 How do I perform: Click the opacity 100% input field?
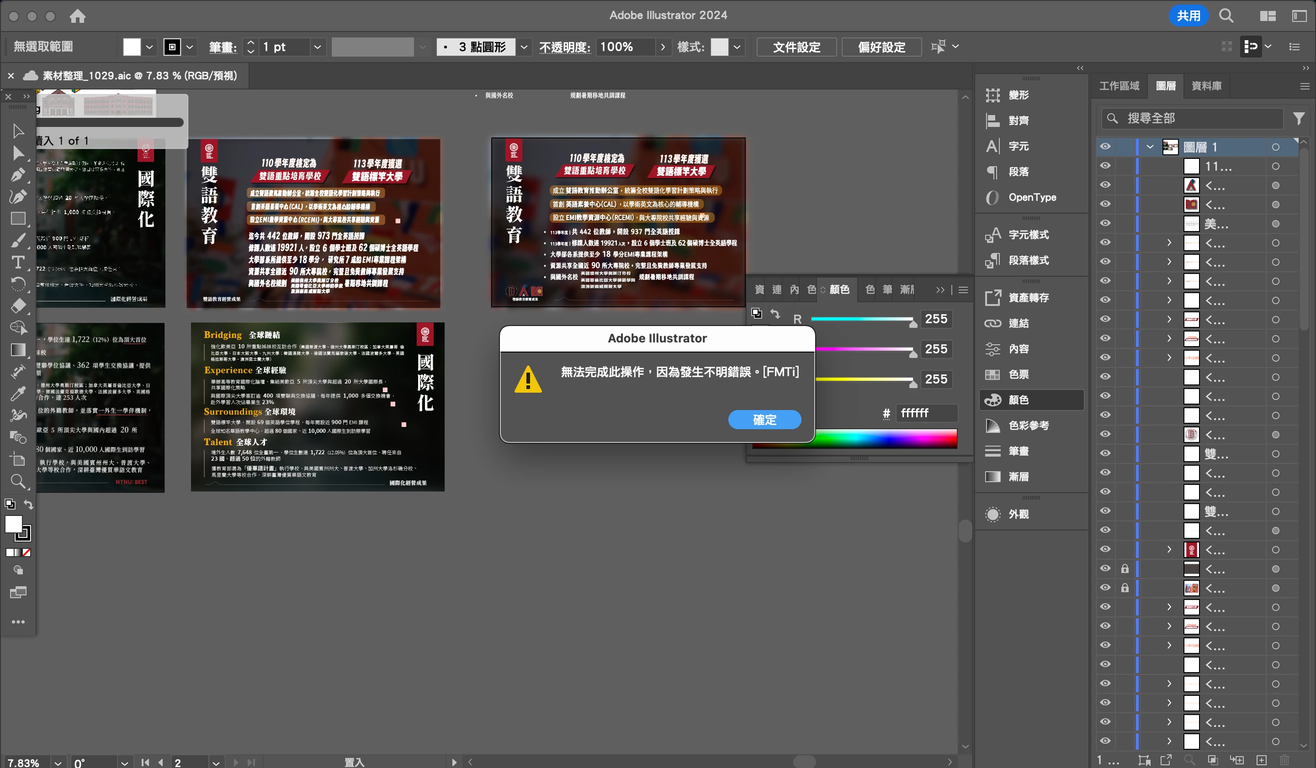click(625, 47)
